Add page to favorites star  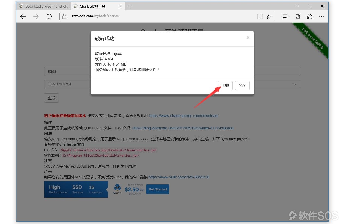[x=269, y=16]
